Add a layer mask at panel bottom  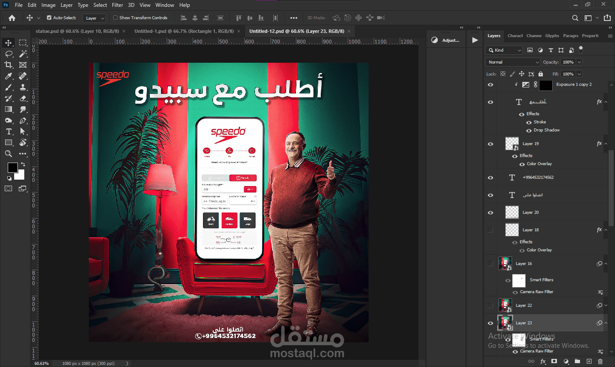point(554,361)
